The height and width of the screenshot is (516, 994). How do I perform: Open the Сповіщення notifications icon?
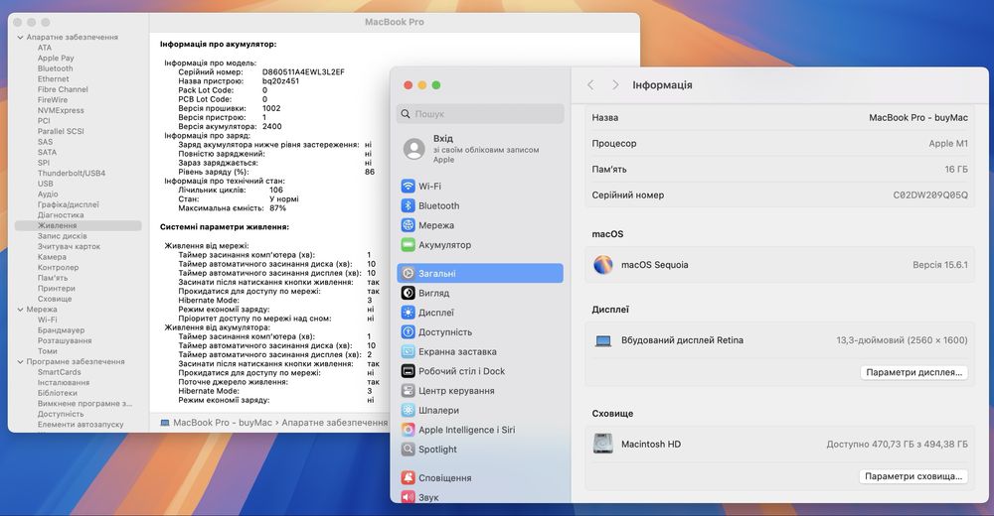[x=409, y=478]
